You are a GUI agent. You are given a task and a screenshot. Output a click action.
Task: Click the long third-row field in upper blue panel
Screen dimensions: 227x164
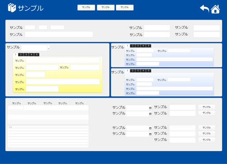174,59
